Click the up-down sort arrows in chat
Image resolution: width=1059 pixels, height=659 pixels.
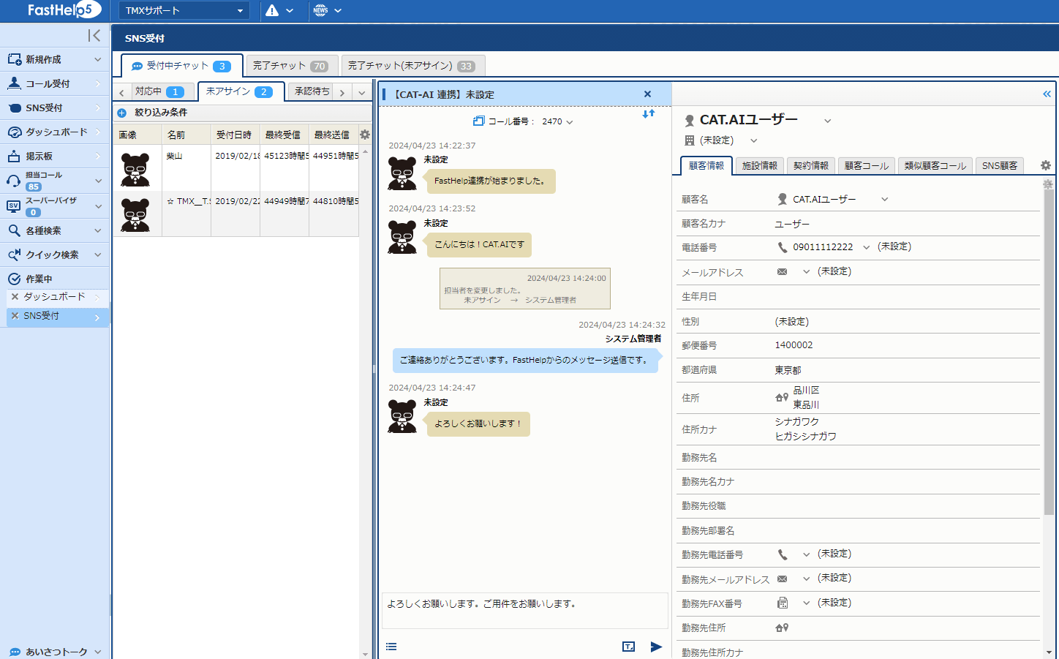648,114
